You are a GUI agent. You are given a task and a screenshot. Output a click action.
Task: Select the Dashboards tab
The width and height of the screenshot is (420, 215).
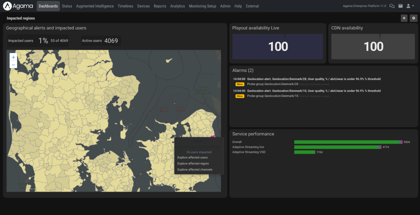(48, 6)
